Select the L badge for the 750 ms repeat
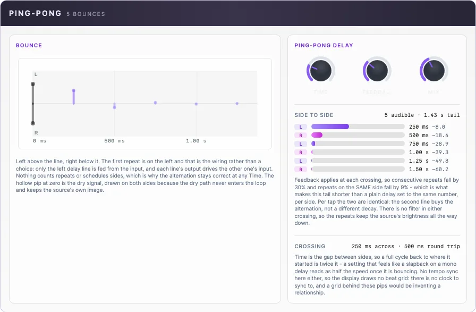Screen dimensions: 476x312 (301, 144)
